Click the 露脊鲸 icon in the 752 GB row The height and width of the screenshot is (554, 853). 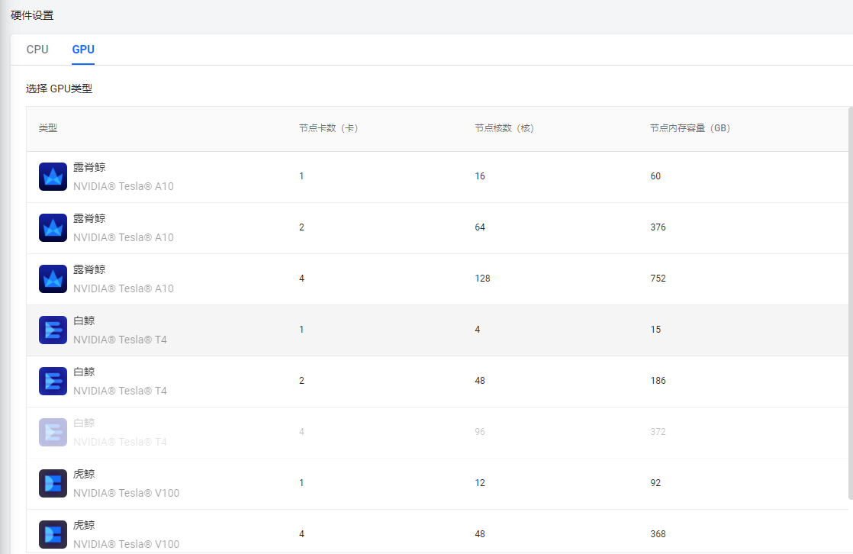click(53, 279)
